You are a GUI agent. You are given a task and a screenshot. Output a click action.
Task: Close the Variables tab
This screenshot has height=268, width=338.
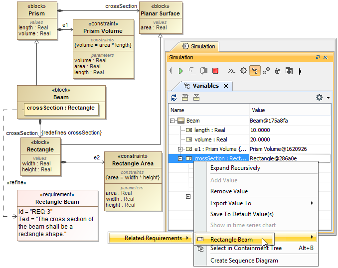pyautogui.click(x=225, y=86)
